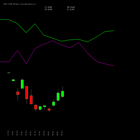Screen dimensions: 140x140
Task: Click the close price value C: 3.02
Action: point(48,7)
